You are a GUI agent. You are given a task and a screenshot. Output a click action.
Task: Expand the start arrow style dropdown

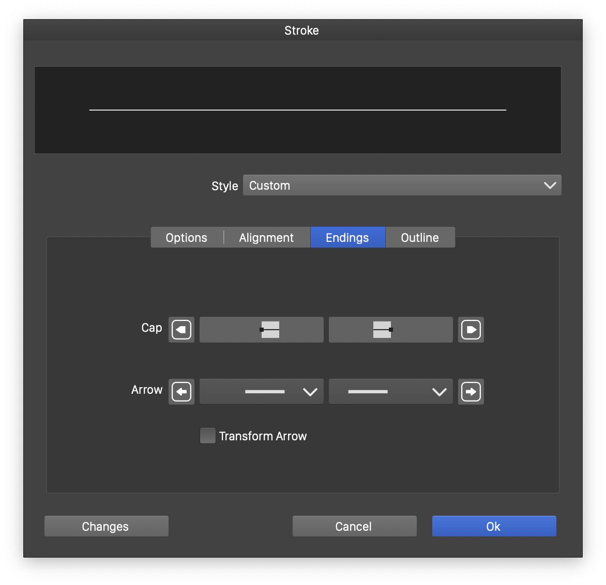pos(262,392)
